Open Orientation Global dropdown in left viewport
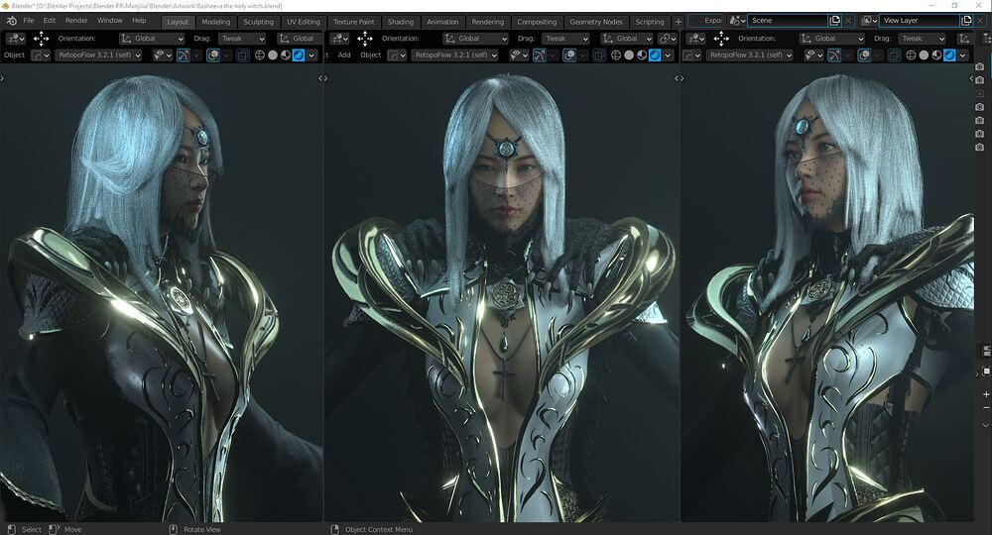 (152, 39)
